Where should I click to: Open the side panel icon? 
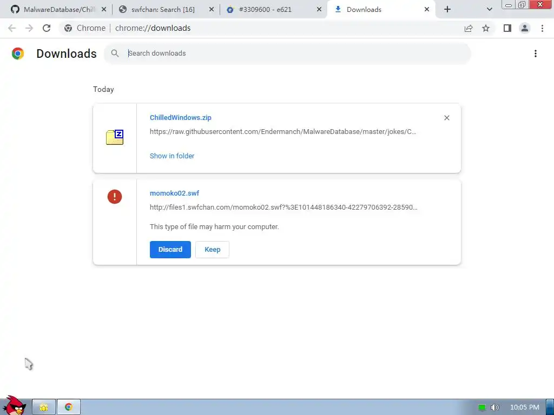(507, 28)
